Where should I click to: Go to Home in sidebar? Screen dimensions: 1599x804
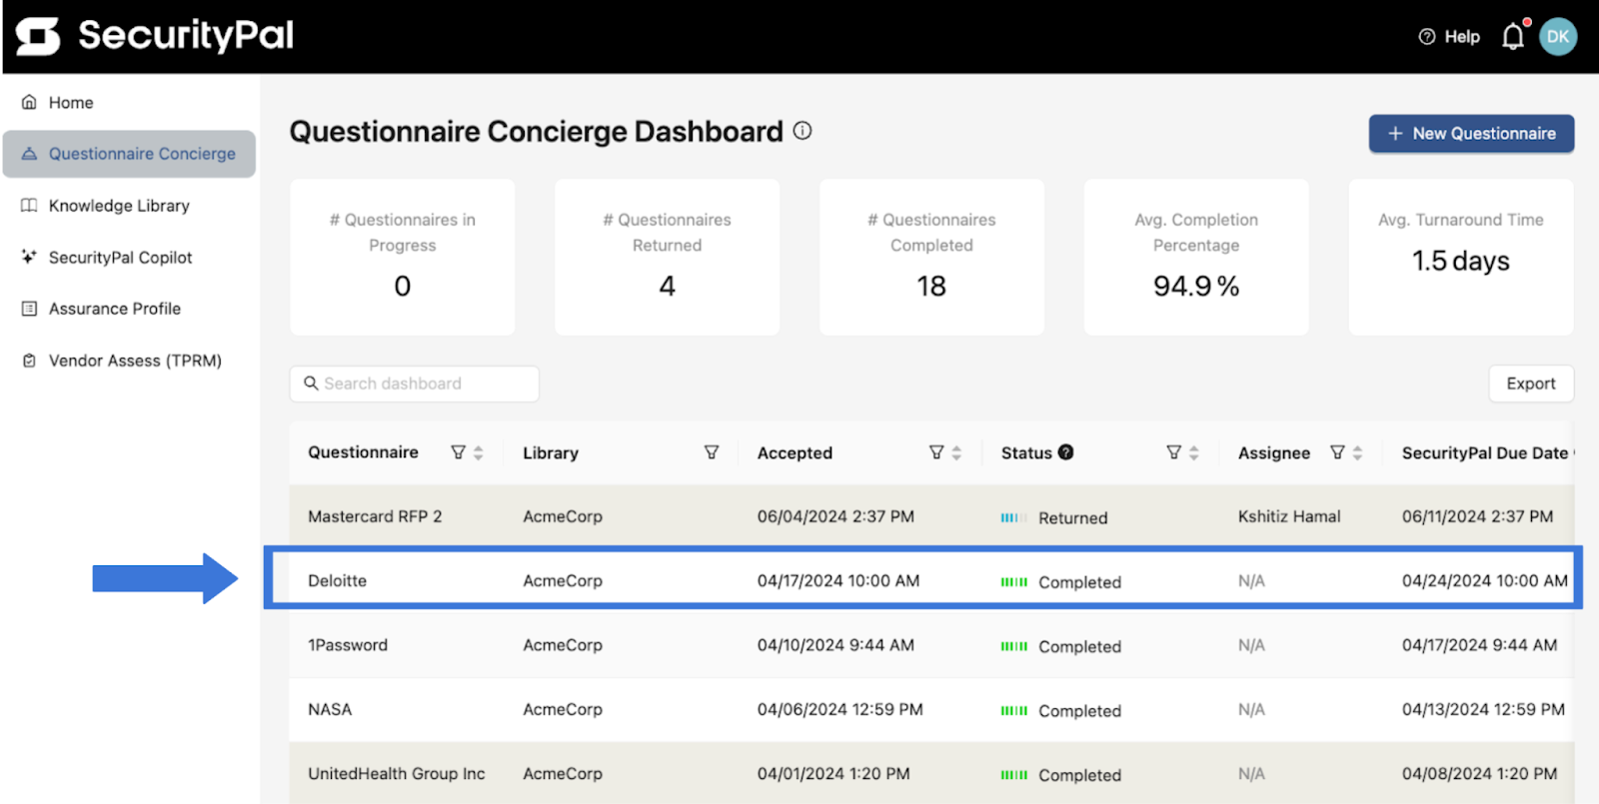(128, 103)
